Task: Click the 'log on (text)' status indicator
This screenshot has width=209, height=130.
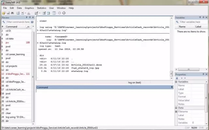Action: click(135, 83)
